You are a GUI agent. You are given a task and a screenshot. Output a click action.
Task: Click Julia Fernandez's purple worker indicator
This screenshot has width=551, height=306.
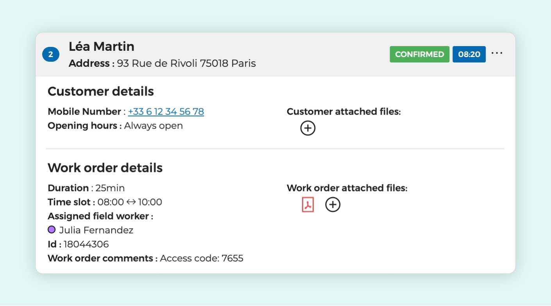click(x=51, y=229)
